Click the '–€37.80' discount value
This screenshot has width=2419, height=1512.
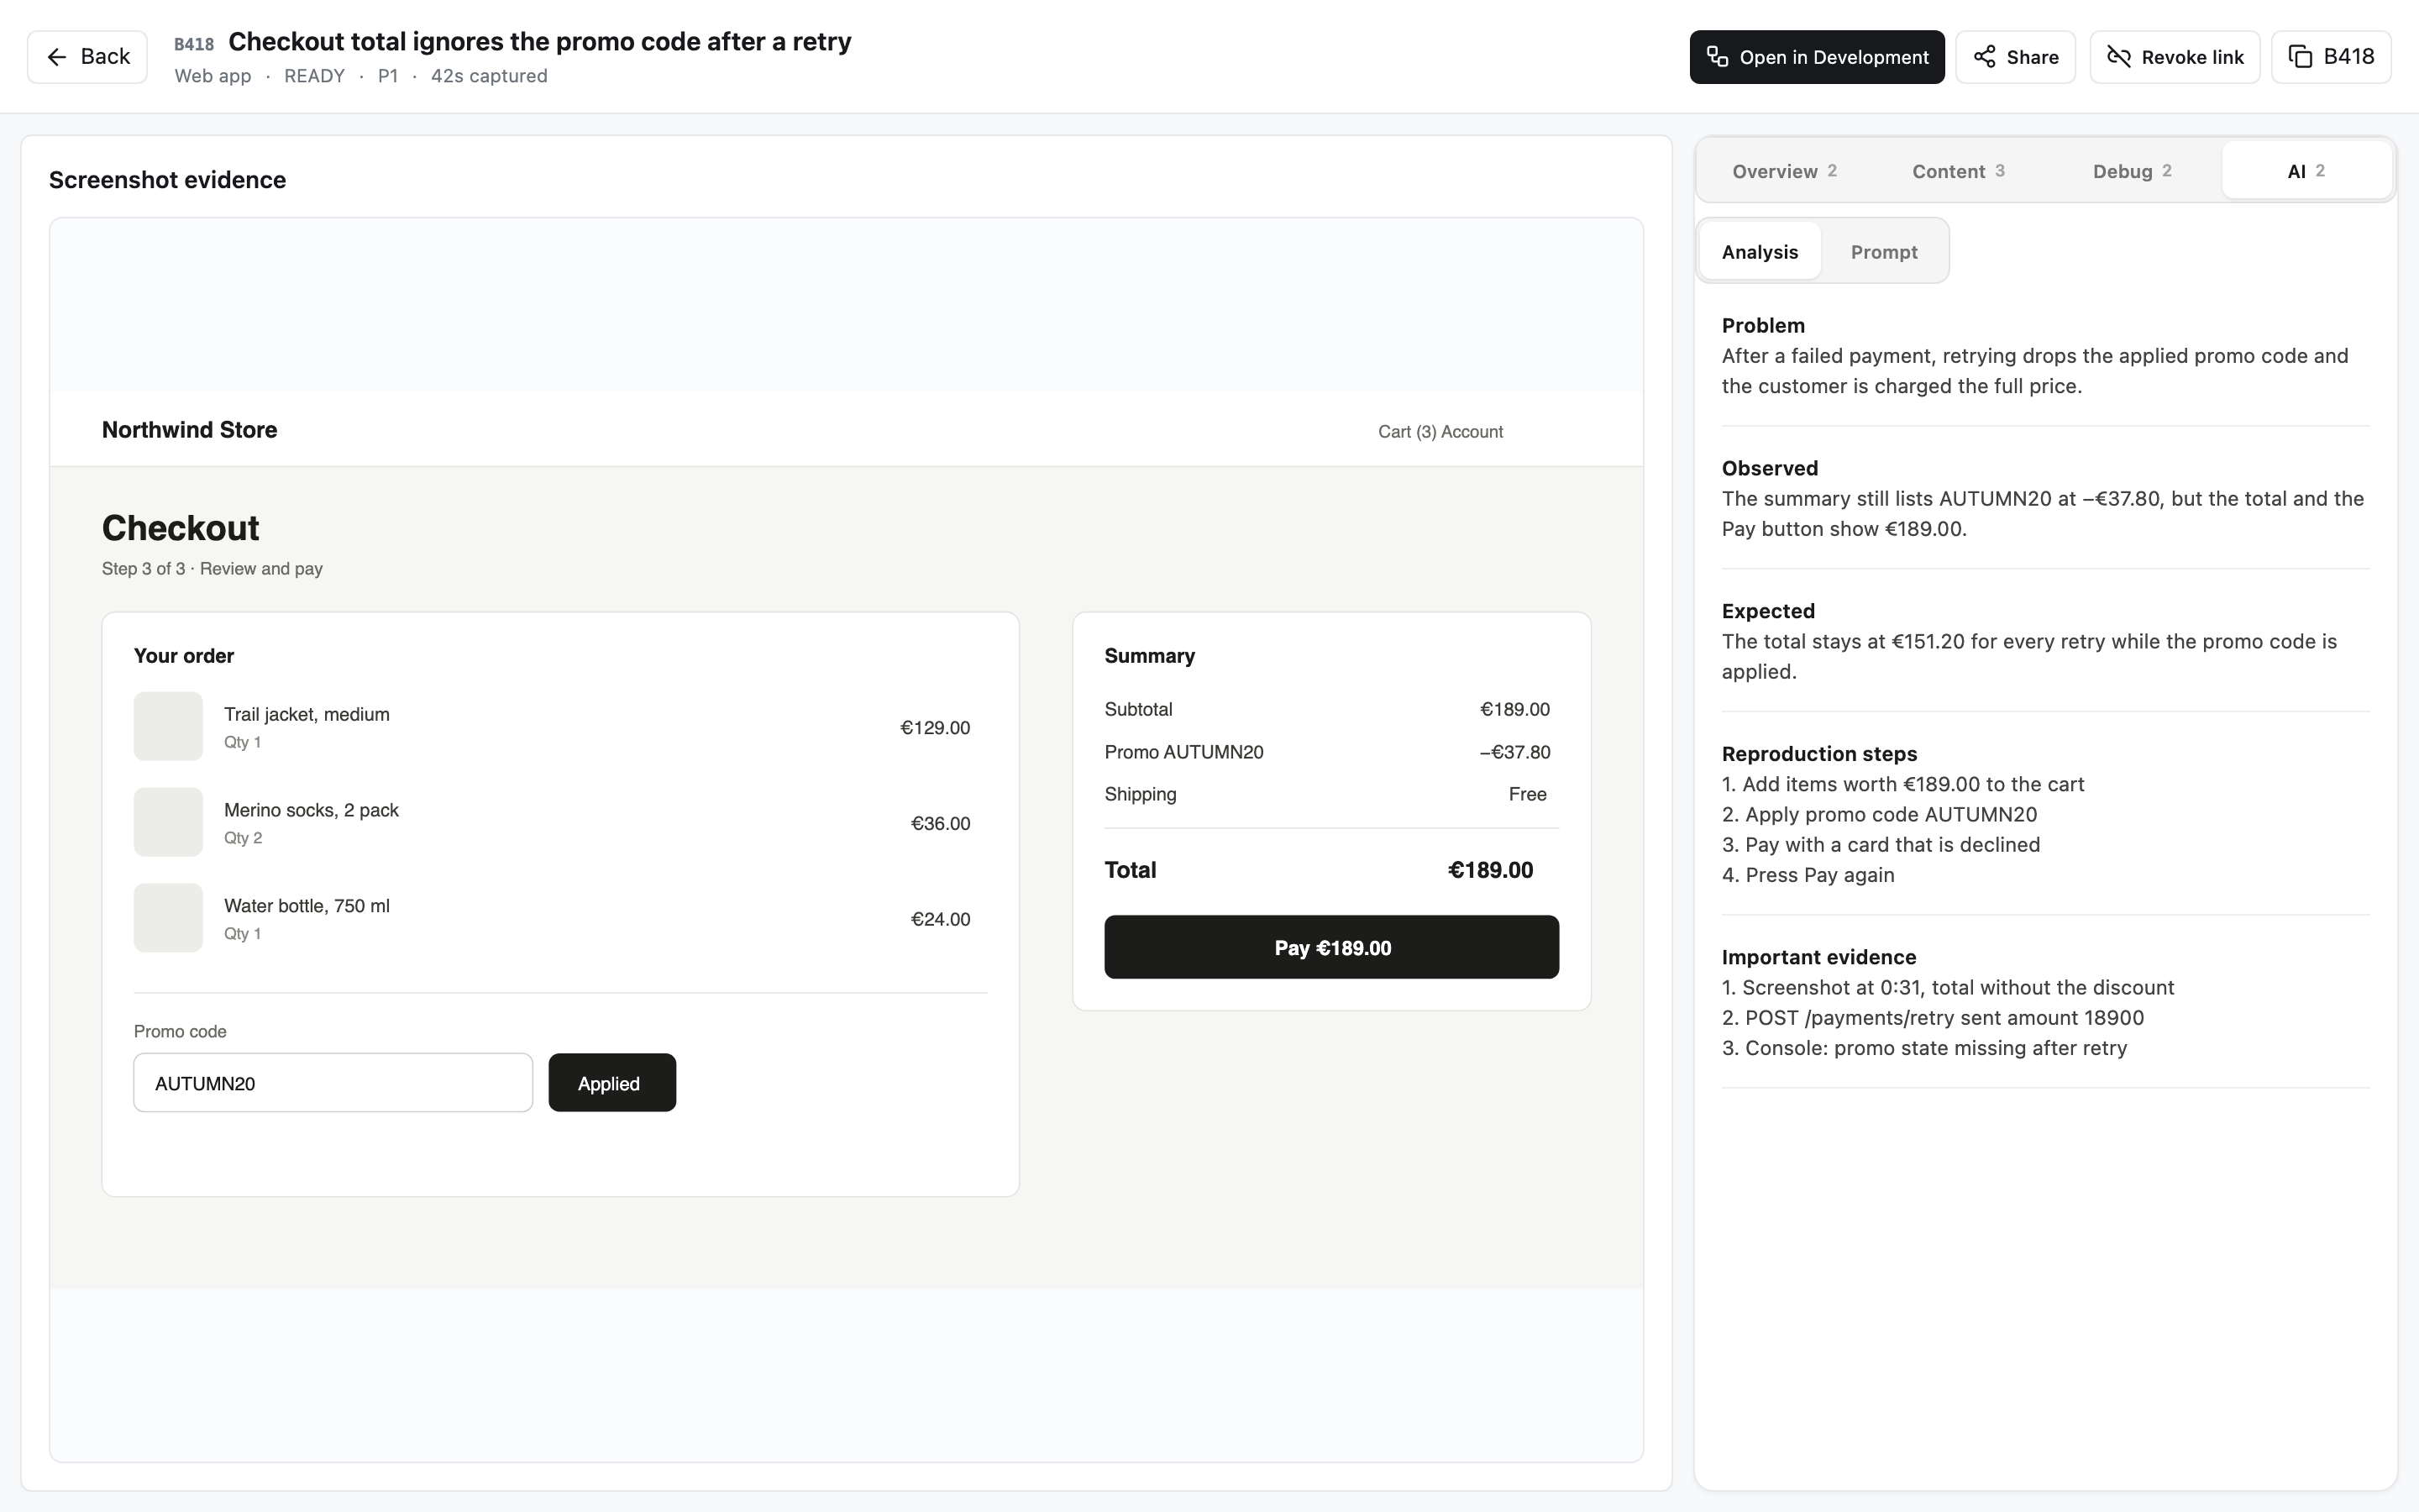click(x=1514, y=752)
